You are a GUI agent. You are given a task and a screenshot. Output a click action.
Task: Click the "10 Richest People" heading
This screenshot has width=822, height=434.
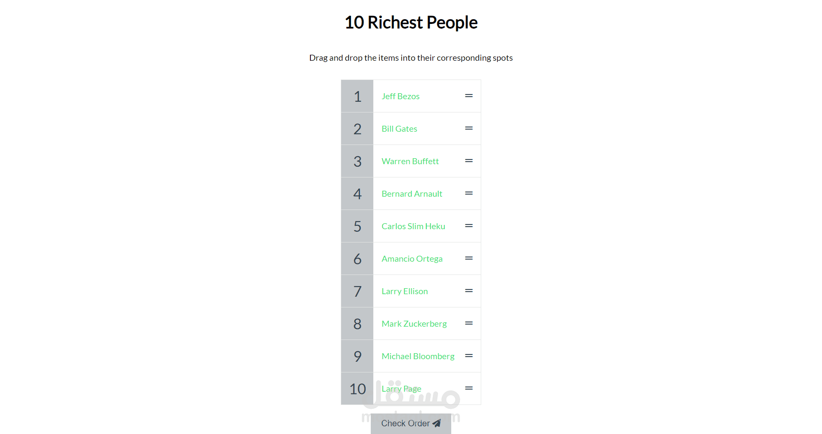[411, 22]
